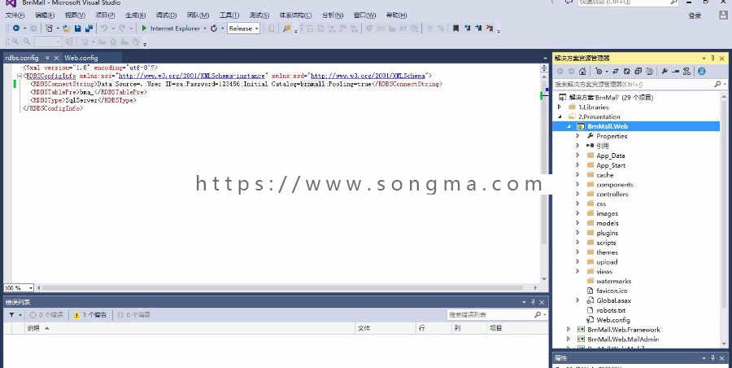Viewport: 732px width, 368px height.
Task: Click the editor horizontal scrollbar
Action: click(x=285, y=288)
